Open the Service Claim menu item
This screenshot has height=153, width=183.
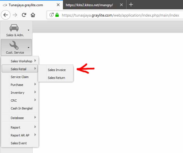[19, 77]
